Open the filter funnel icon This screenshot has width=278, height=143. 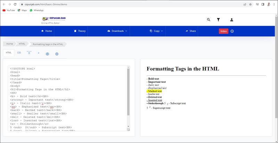point(218,20)
